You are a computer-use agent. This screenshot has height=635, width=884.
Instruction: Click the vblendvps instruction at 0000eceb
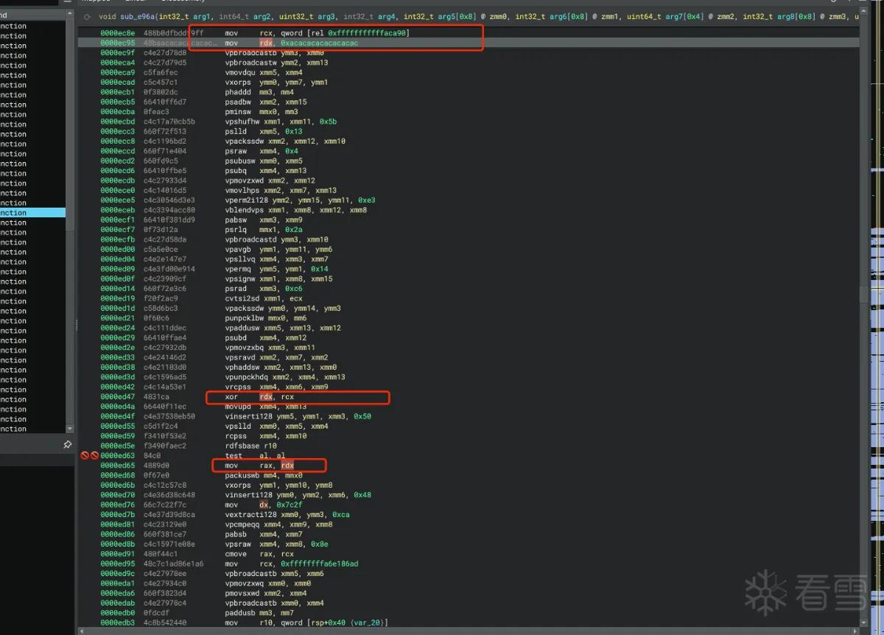coord(296,210)
